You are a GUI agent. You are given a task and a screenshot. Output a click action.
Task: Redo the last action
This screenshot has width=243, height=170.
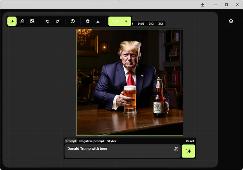pyautogui.click(x=58, y=21)
